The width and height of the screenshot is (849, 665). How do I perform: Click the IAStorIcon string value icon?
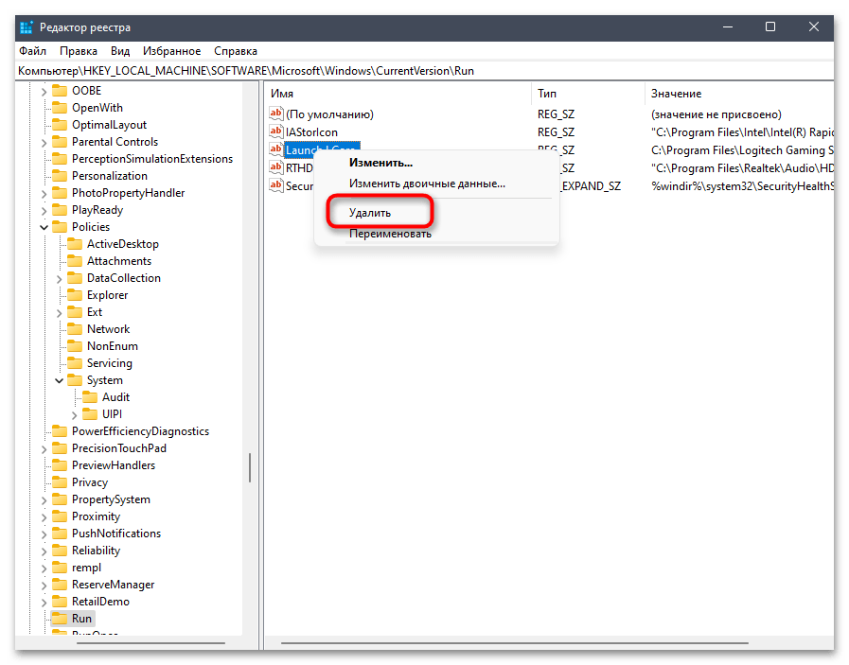pos(276,131)
